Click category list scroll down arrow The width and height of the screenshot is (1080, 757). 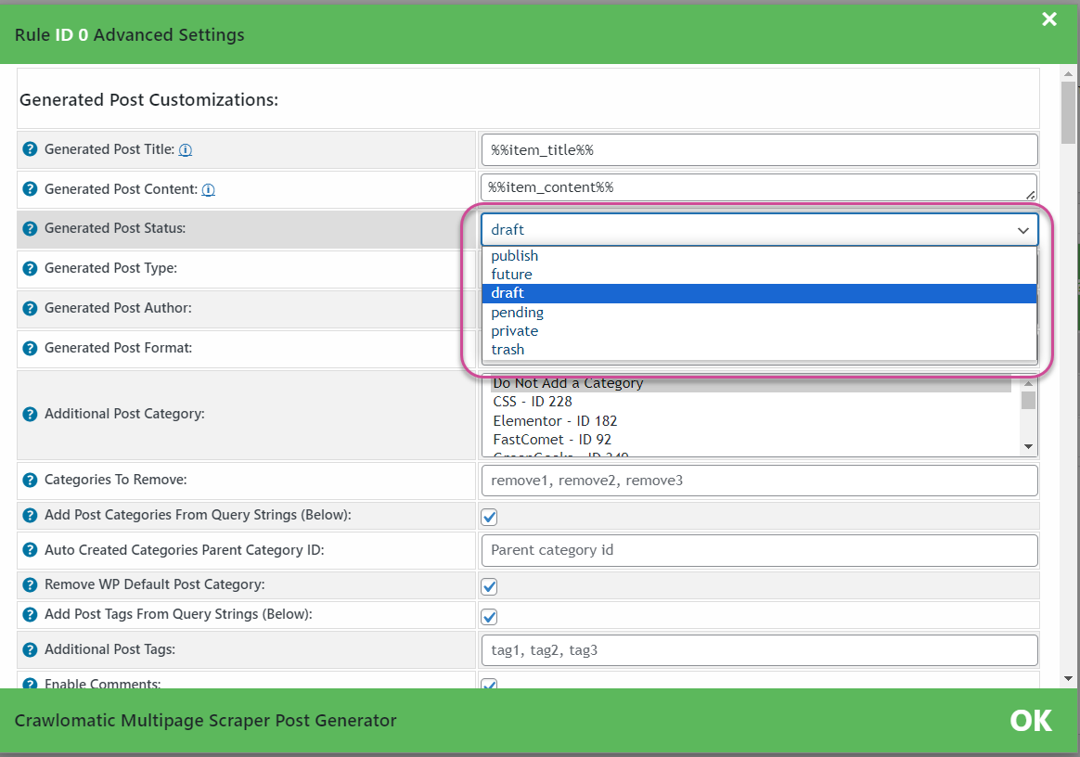click(x=1028, y=447)
